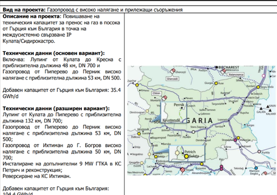Image resolution: width=277 pixels, height=195 pixels.
Task: Click the yellow Negru Voda marker
Action: (x=258, y=87)
